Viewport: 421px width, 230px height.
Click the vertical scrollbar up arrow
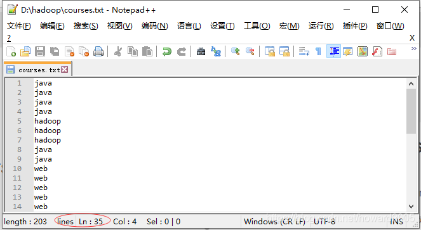(x=411, y=84)
